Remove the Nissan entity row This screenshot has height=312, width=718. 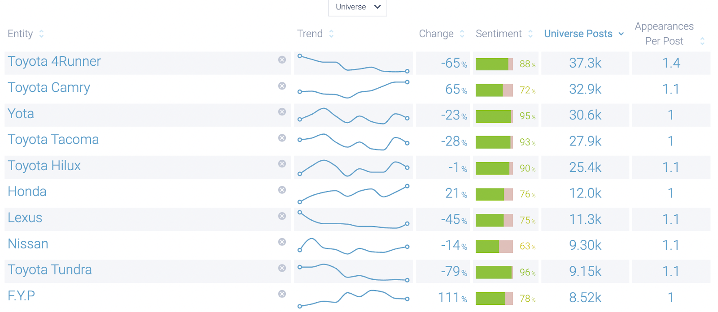coord(282,242)
